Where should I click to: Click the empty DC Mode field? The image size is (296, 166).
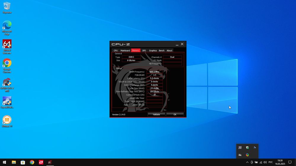coord(172,60)
